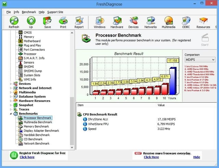Image resolution: width=219 pixels, height=168 pixels.
Task: Click the info icon beside WhetStone FPU
Action: (85, 124)
